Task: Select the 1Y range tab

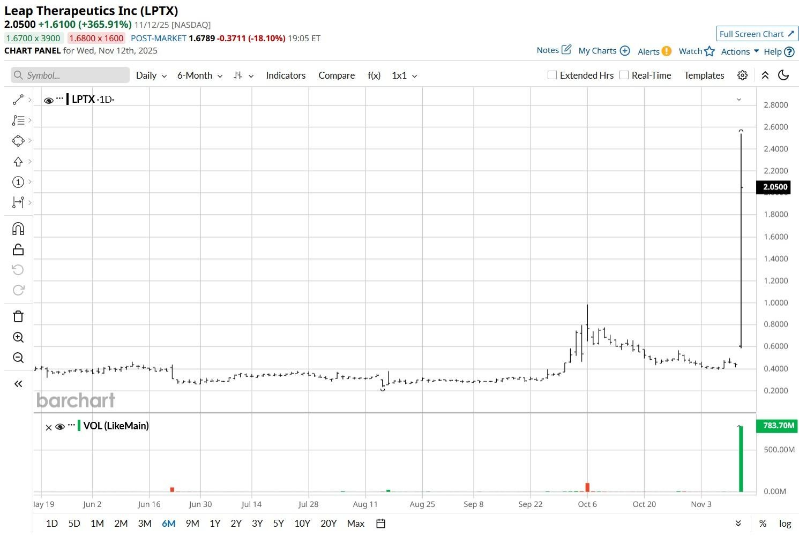Action: click(x=215, y=524)
